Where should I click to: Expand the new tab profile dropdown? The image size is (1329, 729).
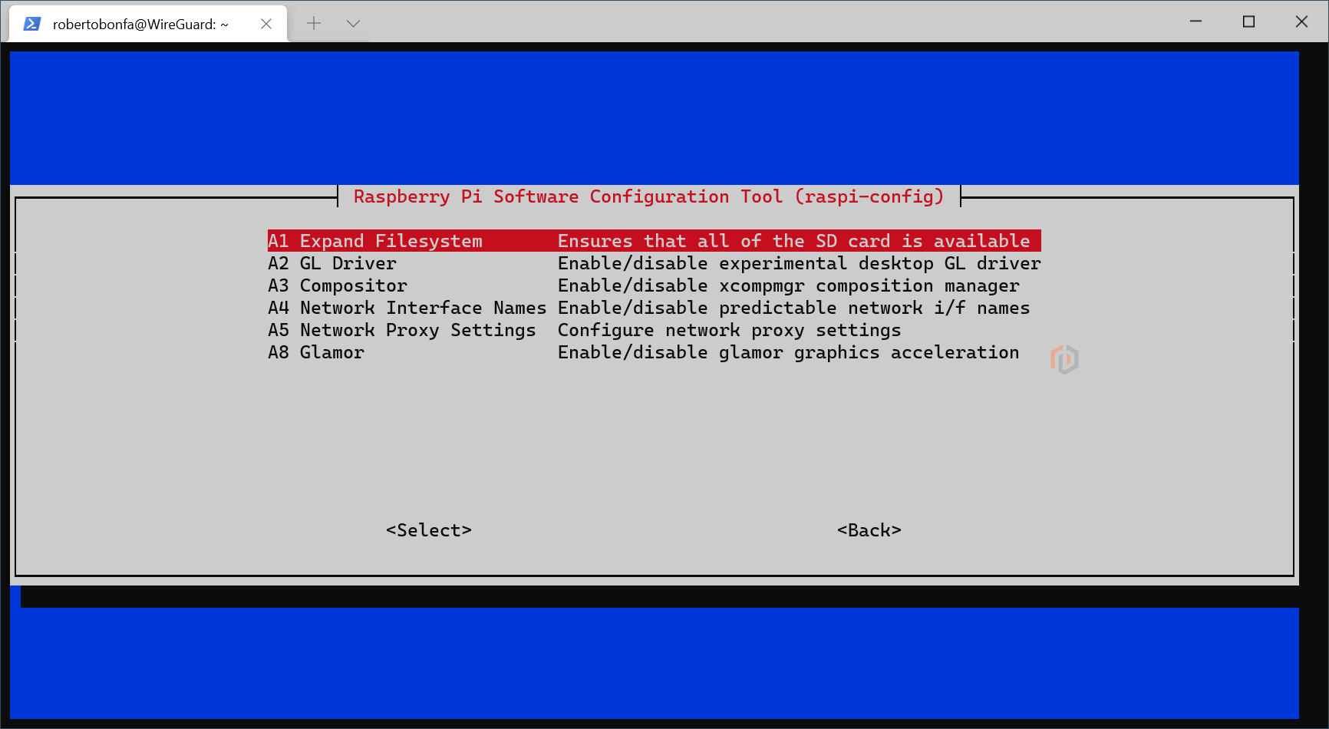click(353, 23)
